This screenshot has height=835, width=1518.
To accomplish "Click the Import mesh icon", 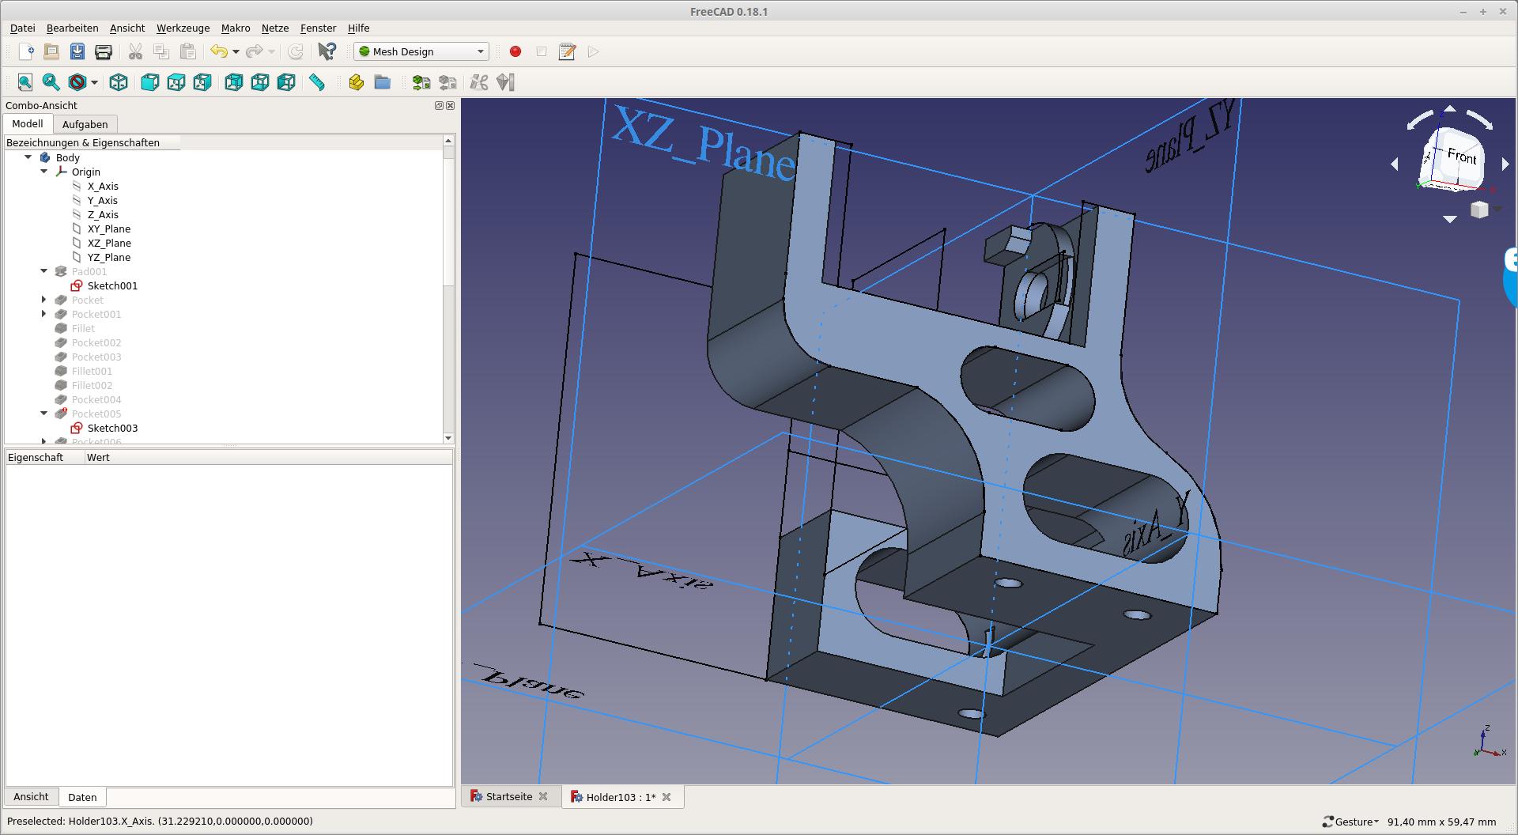I will coord(421,82).
